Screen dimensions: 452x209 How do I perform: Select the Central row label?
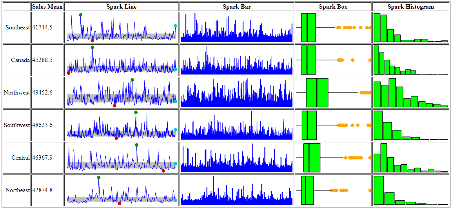click(x=20, y=158)
